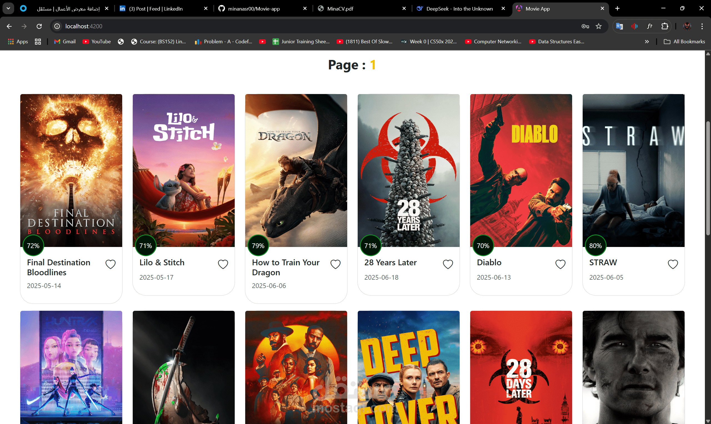This screenshot has width=711, height=424.
Task: Bookmark this page with the star icon
Action: click(599, 26)
